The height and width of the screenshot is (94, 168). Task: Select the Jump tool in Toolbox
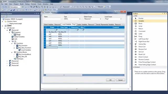(140, 26)
